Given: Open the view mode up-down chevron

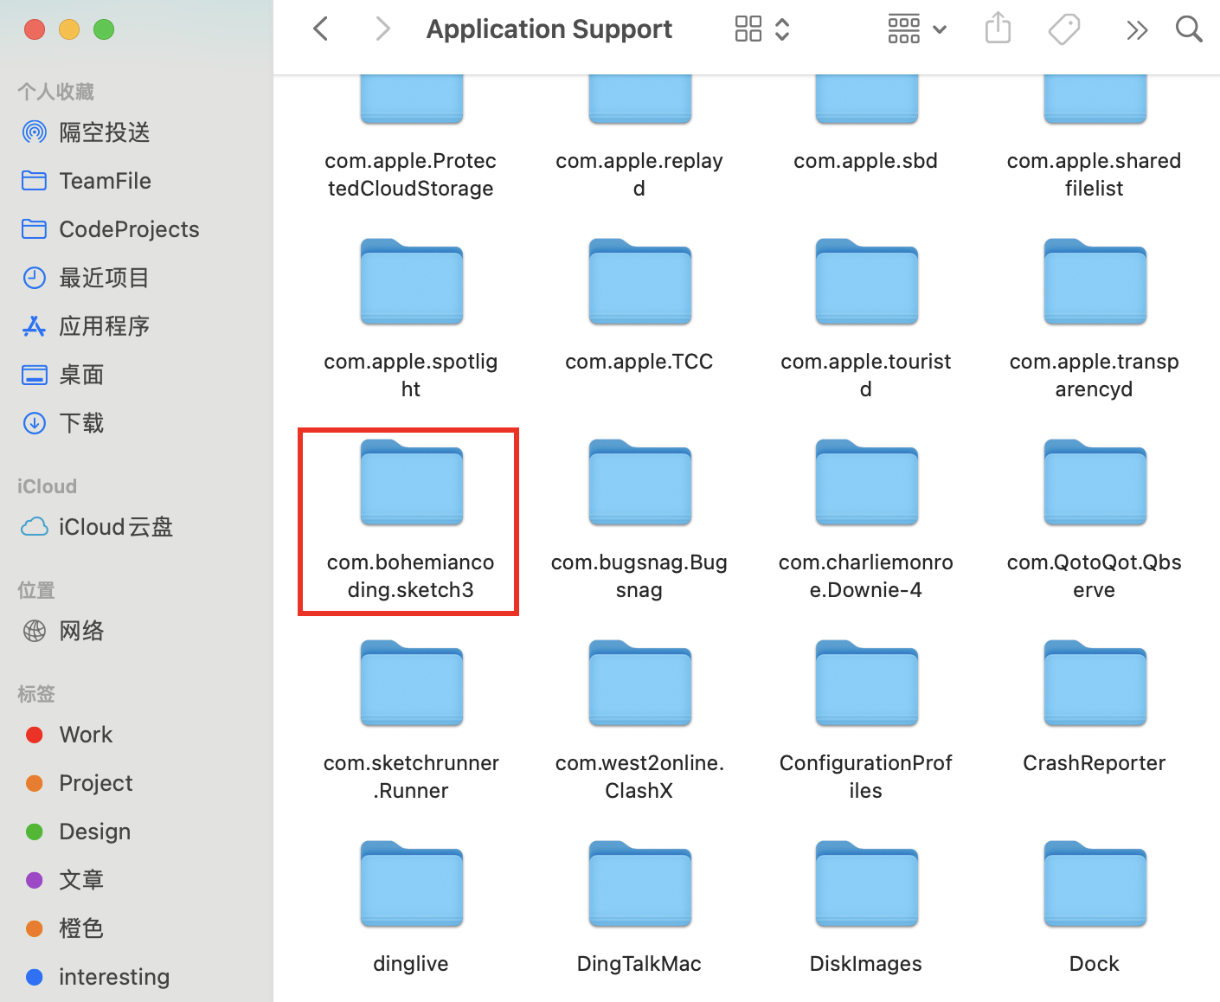Looking at the screenshot, I should [782, 29].
